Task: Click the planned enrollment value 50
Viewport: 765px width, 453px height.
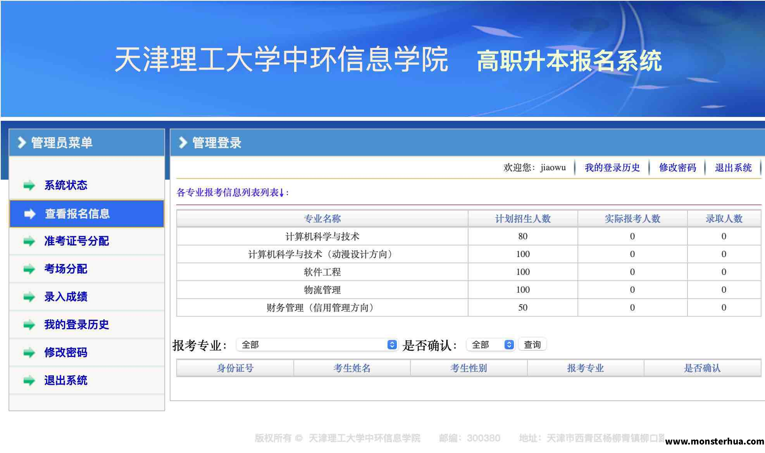Action: tap(523, 308)
